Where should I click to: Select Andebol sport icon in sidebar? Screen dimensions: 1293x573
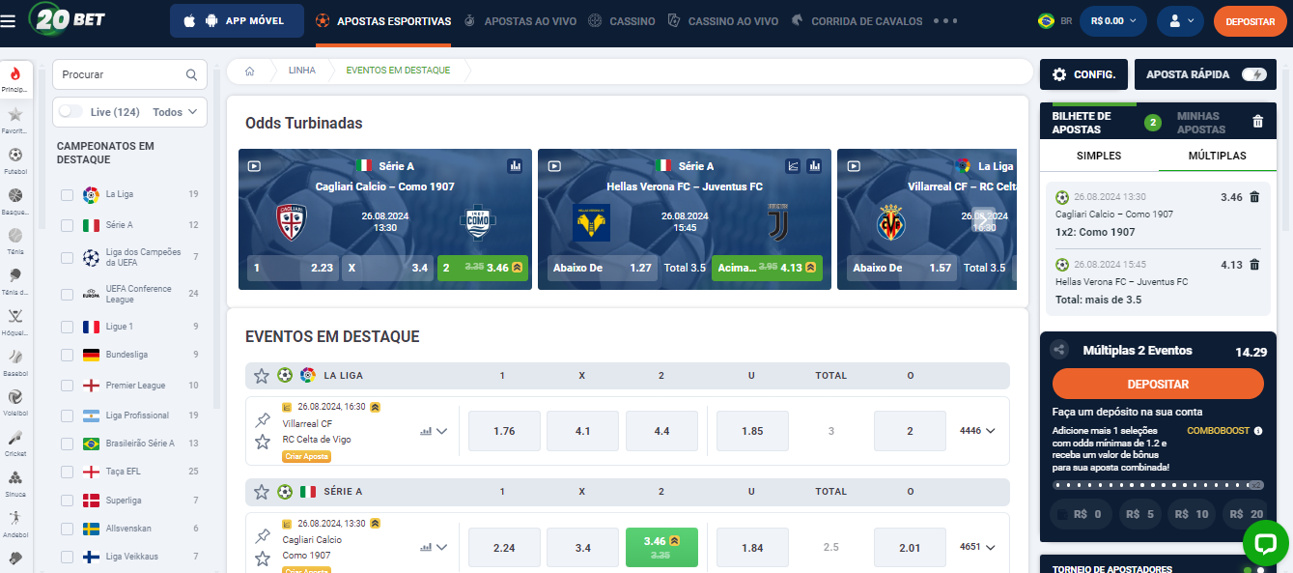(15, 518)
